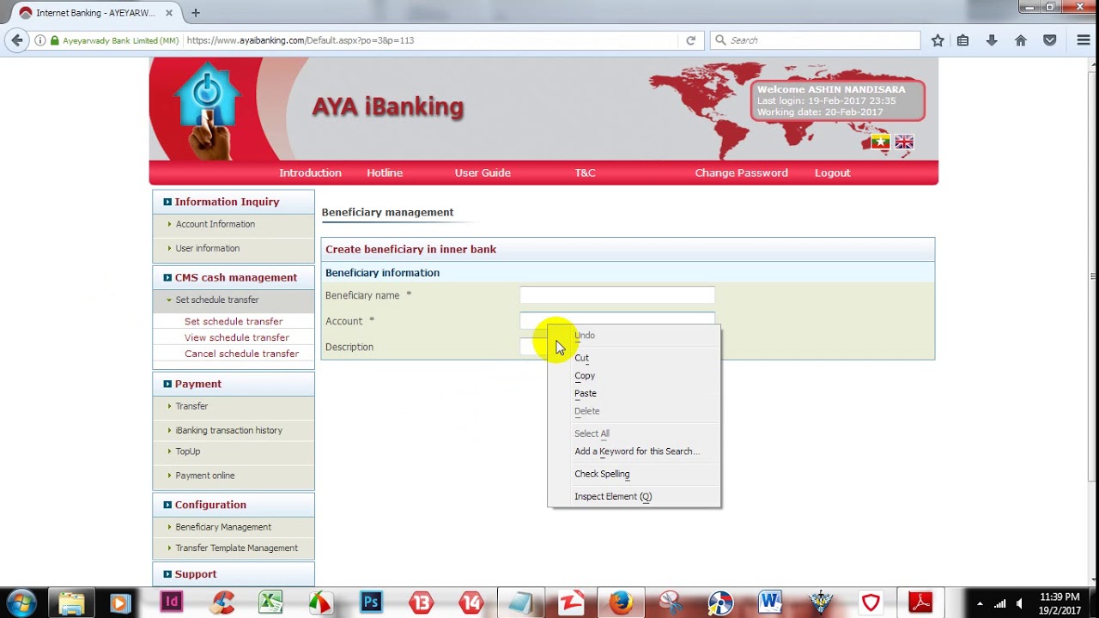Bookmark this page with the star icon
Viewport: 1099px width, 618px height.
938,40
